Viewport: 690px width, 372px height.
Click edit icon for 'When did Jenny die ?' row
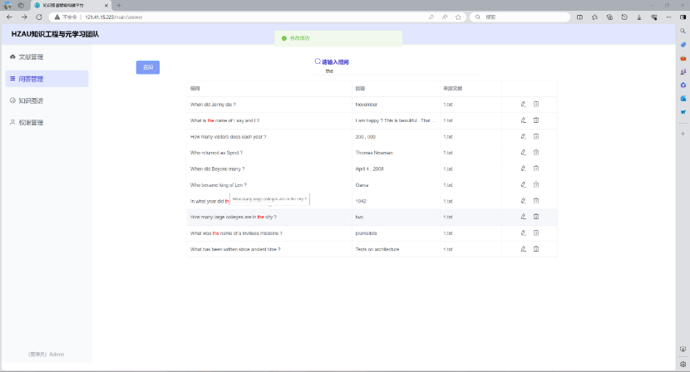523,104
